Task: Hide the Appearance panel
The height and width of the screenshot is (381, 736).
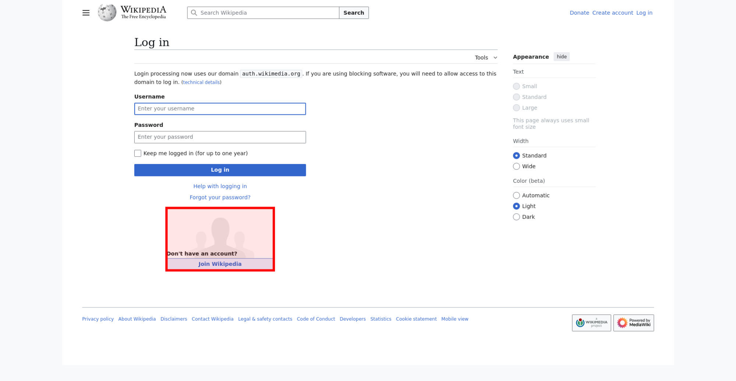Action: click(x=561, y=57)
